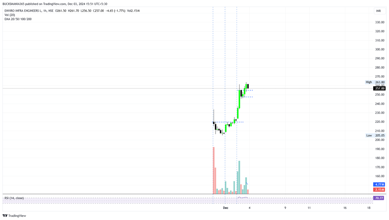Click the 18 date label on time axis
This screenshot has width=389, height=220.
click(x=369, y=208)
